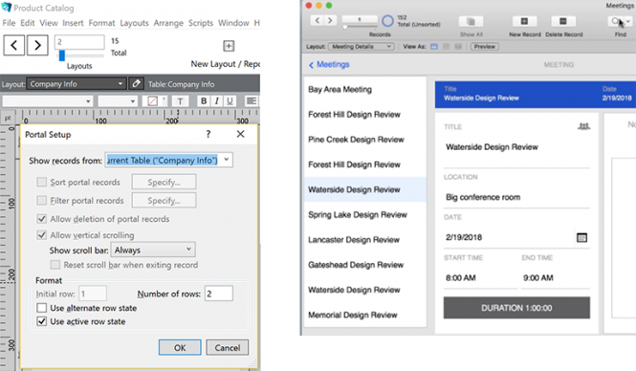Close the Portal Setup dialog
The height and width of the screenshot is (371, 636).
click(240, 134)
